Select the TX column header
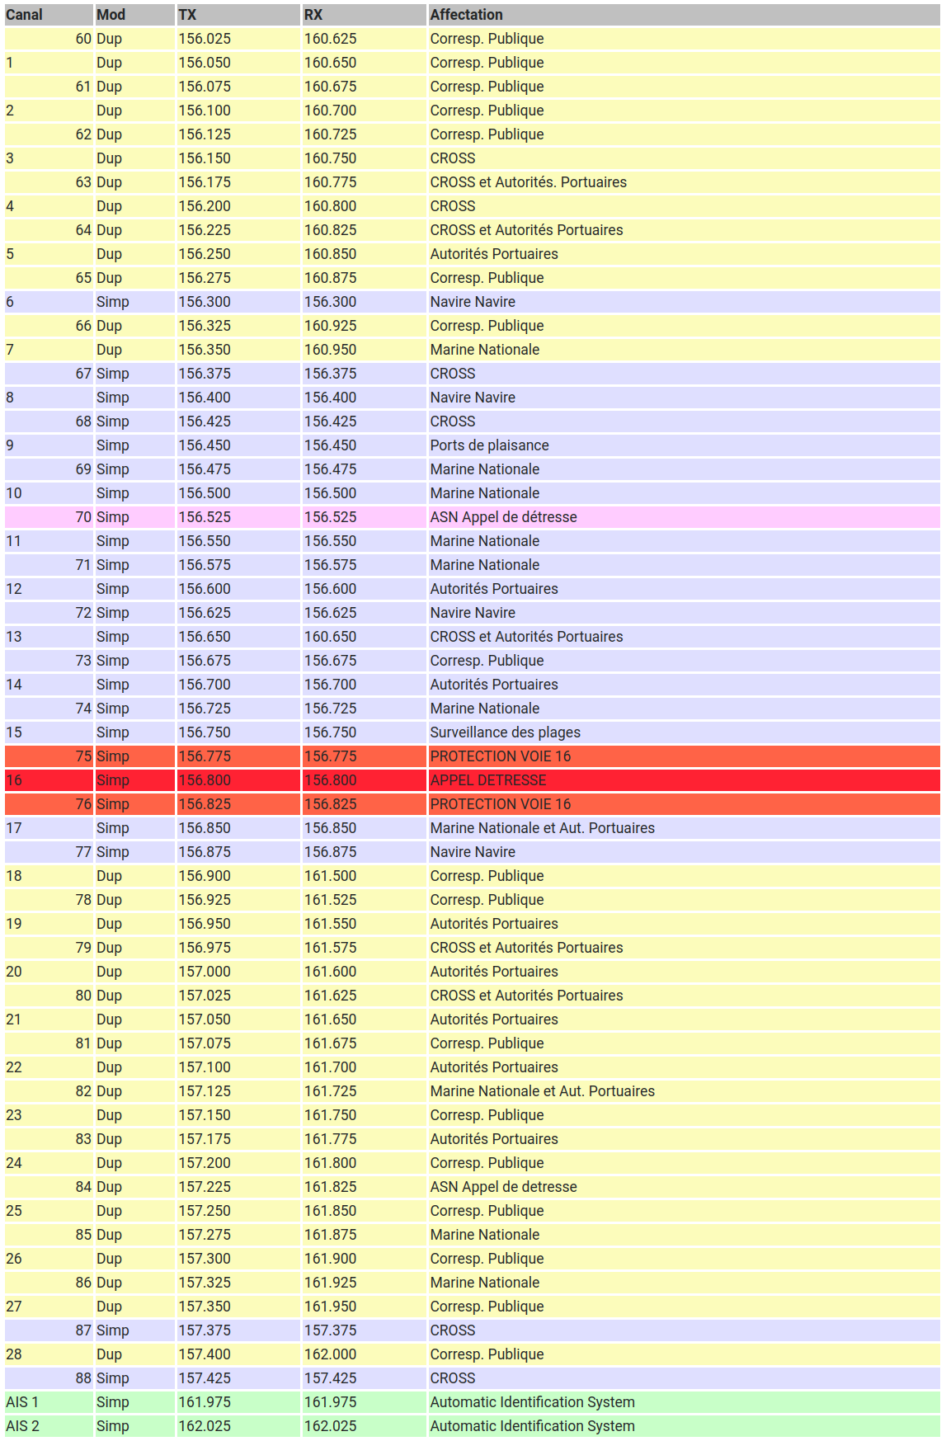The width and height of the screenshot is (946, 1441). pos(238,15)
